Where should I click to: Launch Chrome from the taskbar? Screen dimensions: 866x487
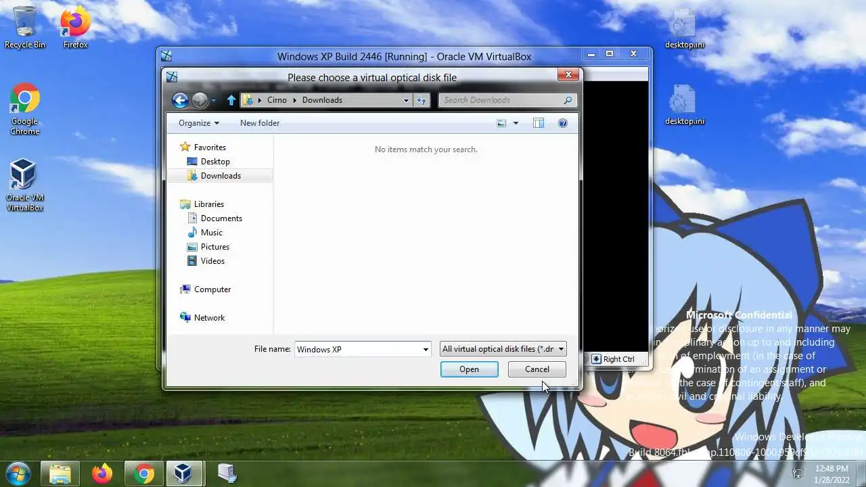[x=143, y=474]
